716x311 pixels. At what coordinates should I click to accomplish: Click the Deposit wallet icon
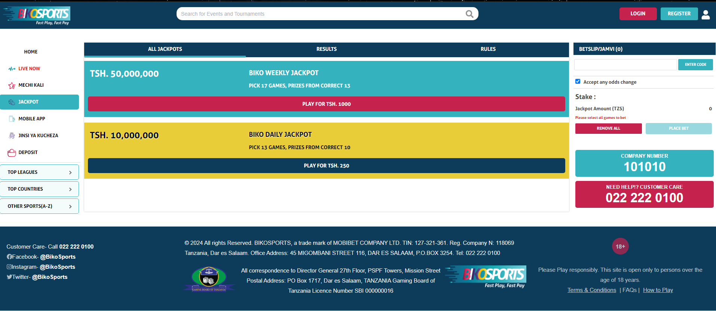(x=12, y=153)
